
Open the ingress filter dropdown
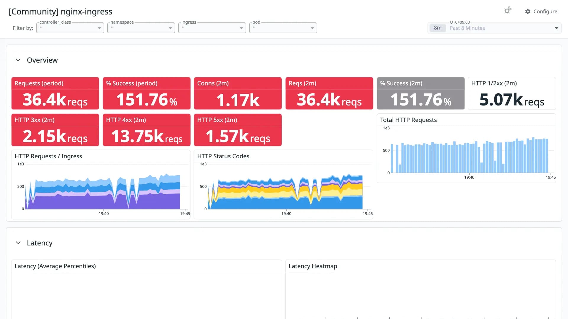click(212, 28)
